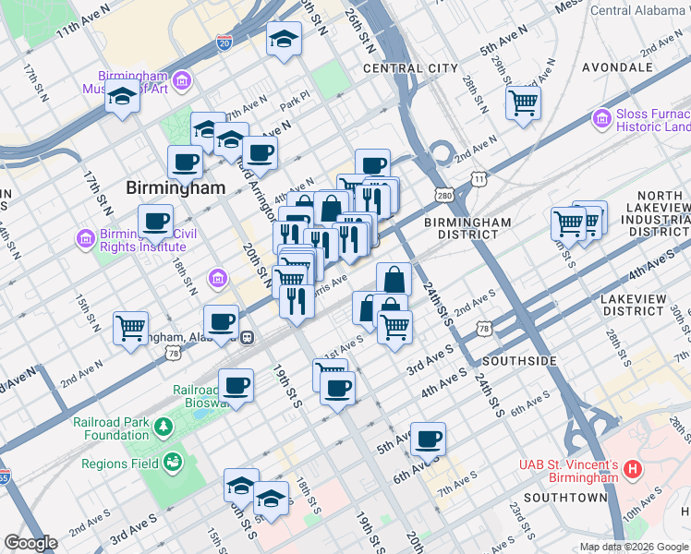This screenshot has height=554, width=691.
Task: Click the CENTRAL CITY neighborhood label
Action: pyautogui.click(x=411, y=68)
